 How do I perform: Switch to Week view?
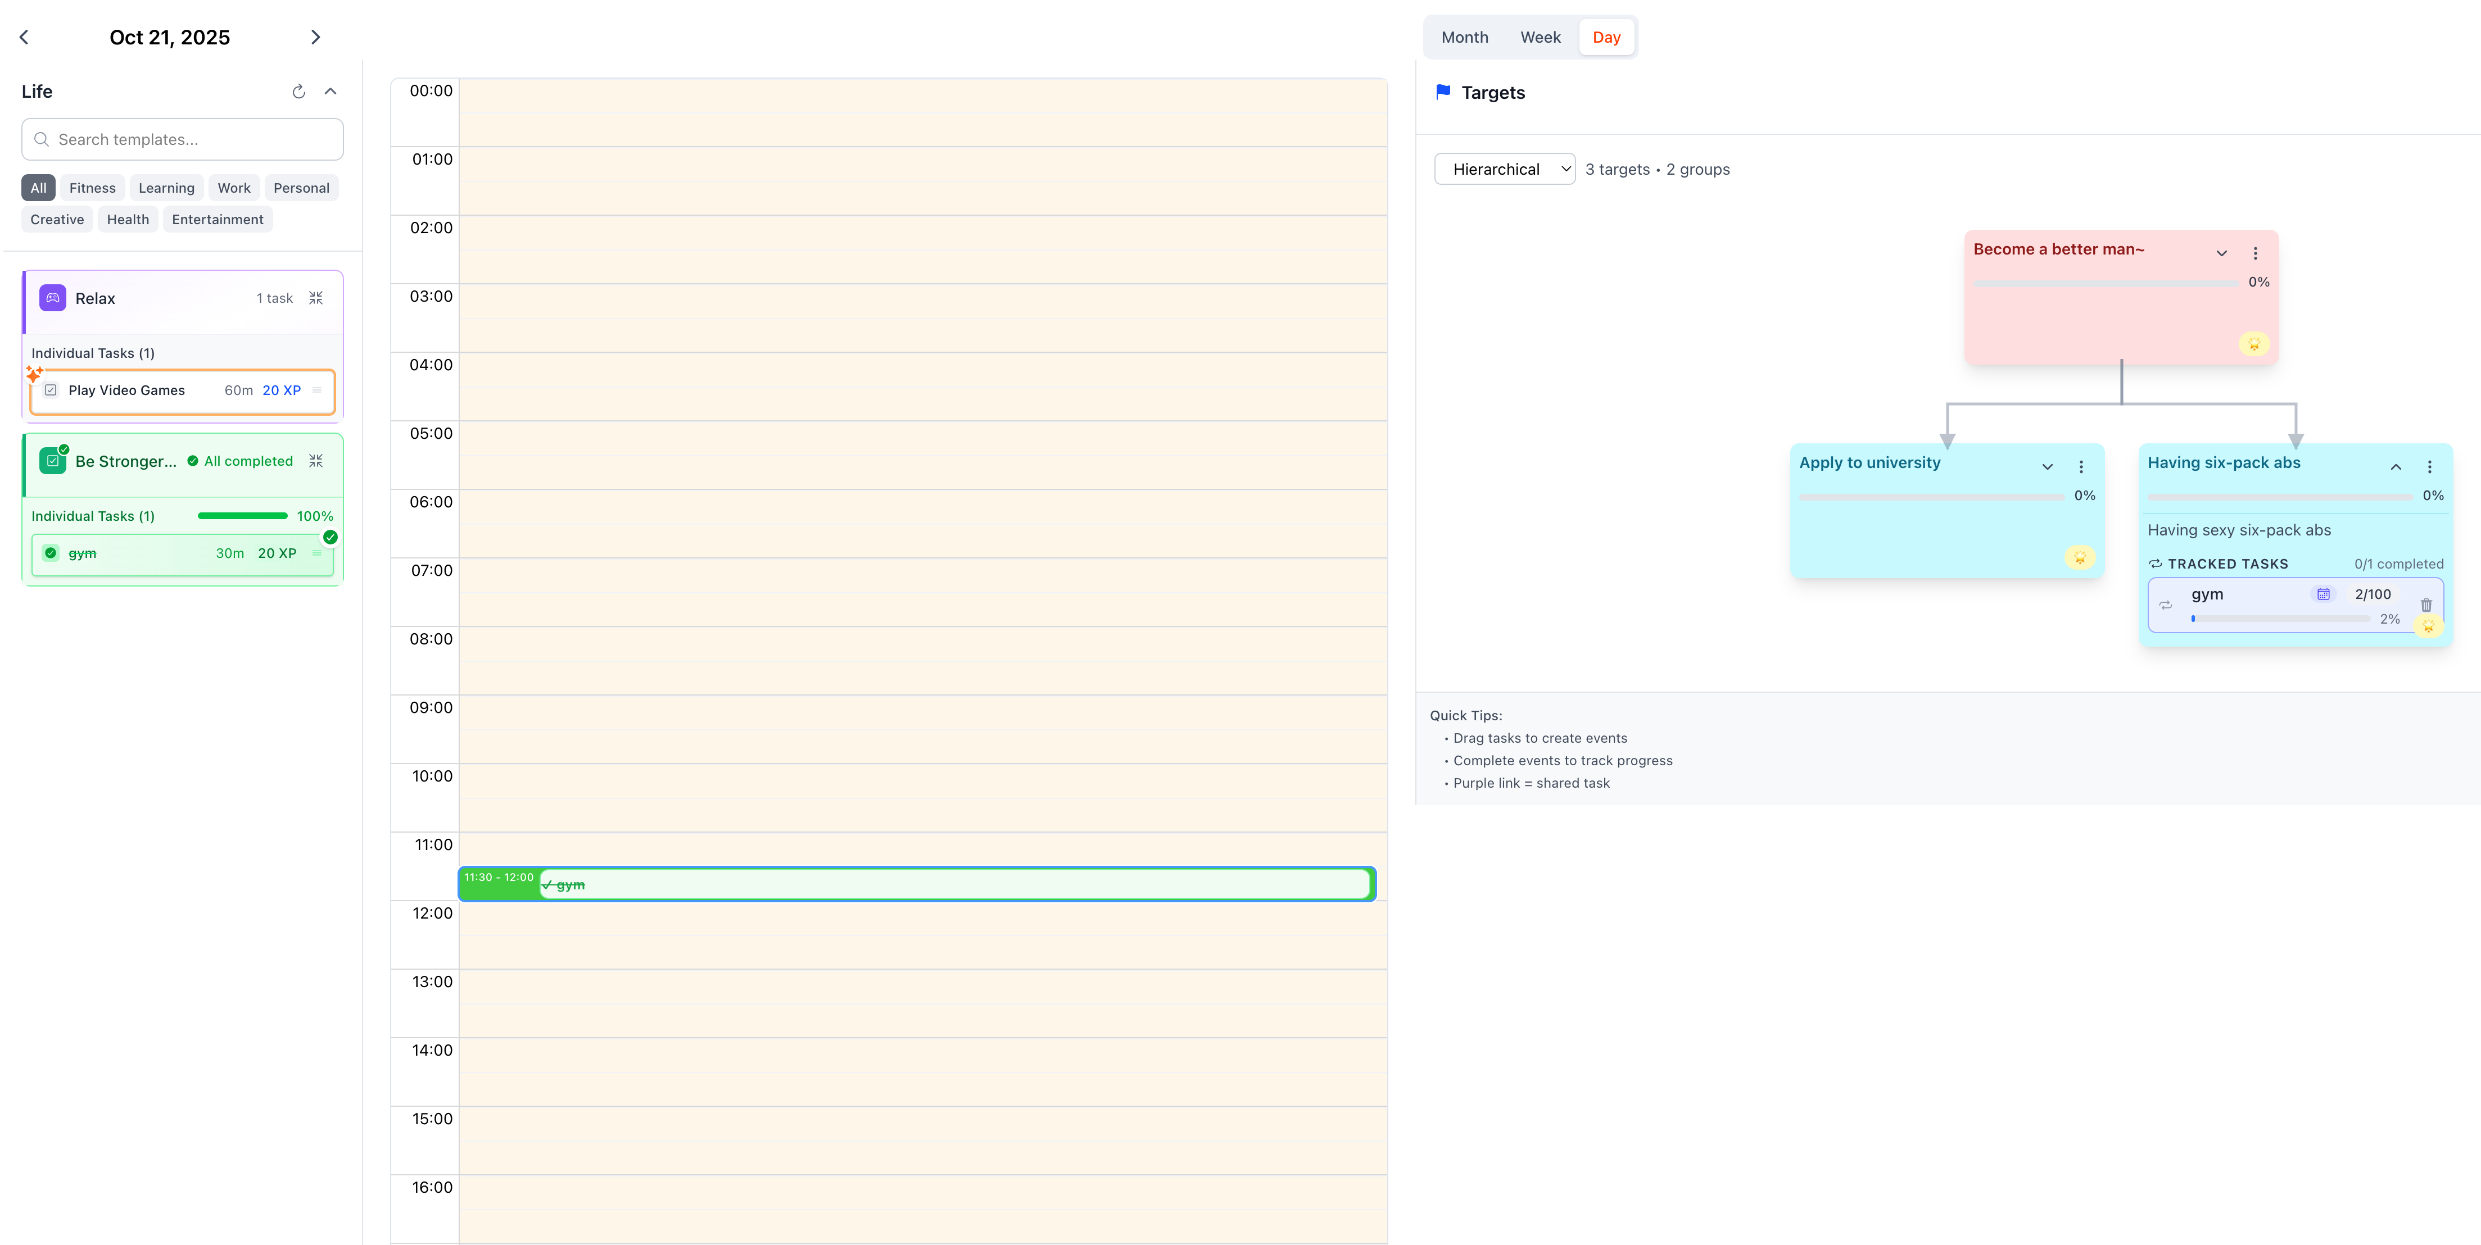coord(1540,38)
